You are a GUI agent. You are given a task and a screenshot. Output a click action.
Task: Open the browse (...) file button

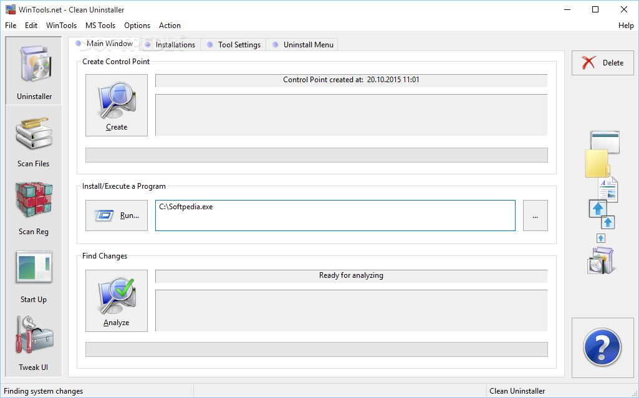click(x=535, y=216)
